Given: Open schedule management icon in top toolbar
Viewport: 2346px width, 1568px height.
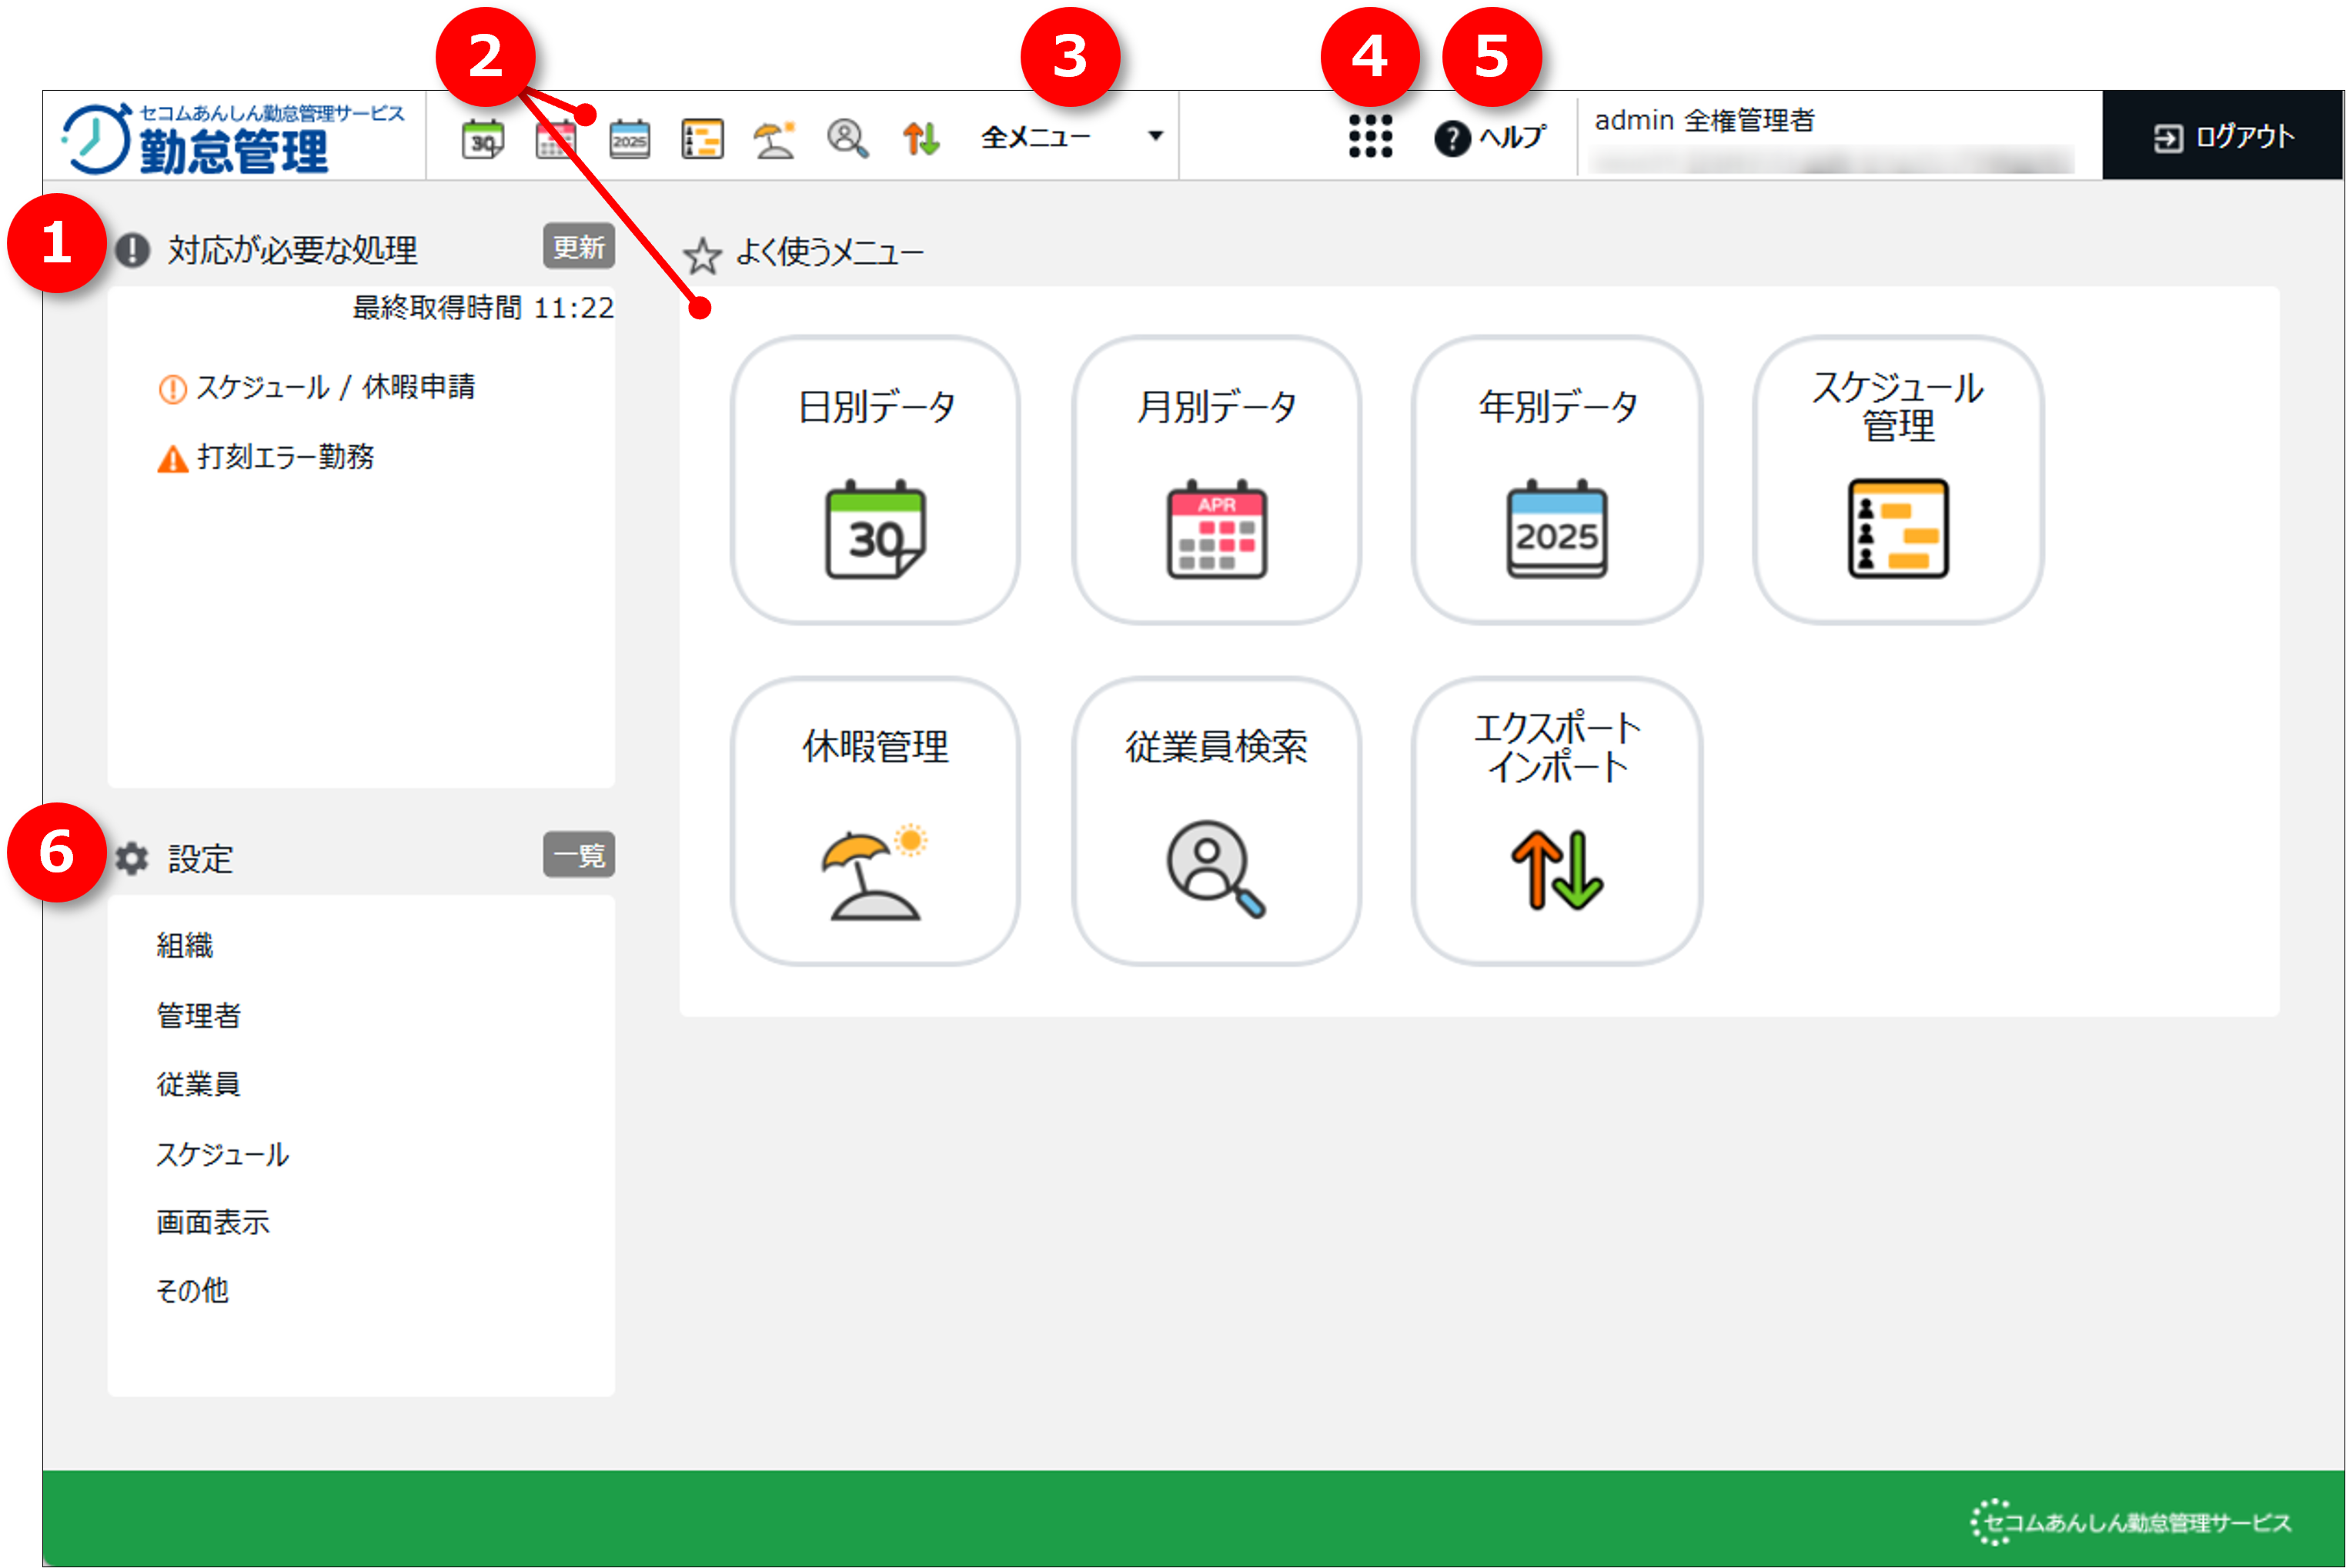Looking at the screenshot, I should (x=701, y=138).
